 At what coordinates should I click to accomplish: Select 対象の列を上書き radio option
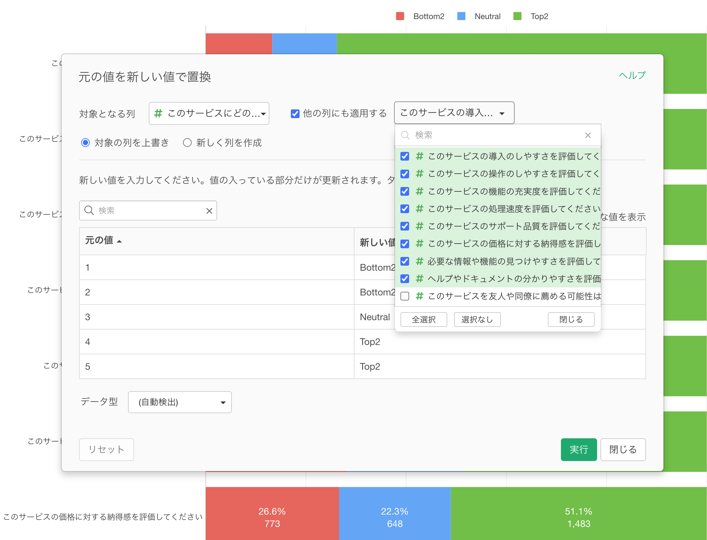tap(85, 143)
